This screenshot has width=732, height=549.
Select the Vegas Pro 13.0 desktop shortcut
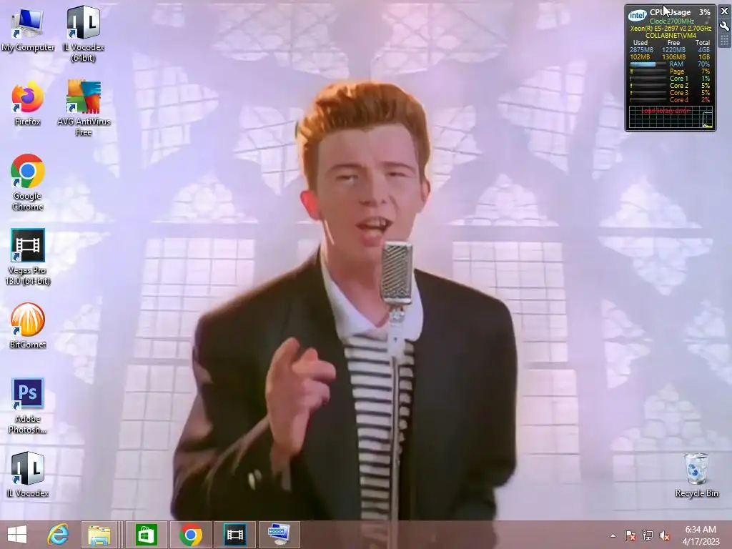(x=28, y=257)
